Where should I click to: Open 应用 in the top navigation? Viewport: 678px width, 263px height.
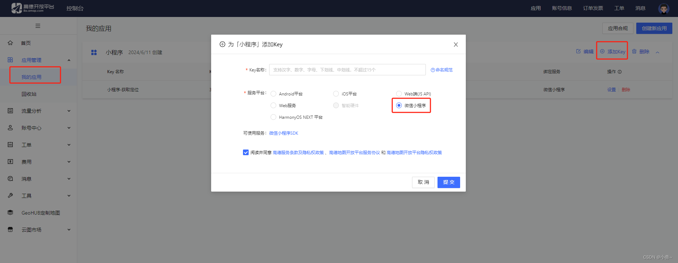tap(536, 8)
